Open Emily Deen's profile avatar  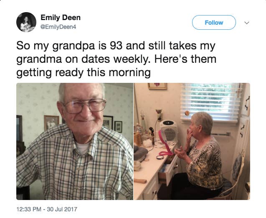coord(26,22)
